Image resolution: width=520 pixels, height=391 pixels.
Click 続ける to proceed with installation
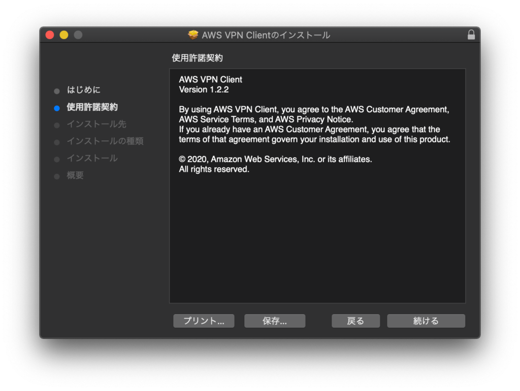click(x=426, y=321)
